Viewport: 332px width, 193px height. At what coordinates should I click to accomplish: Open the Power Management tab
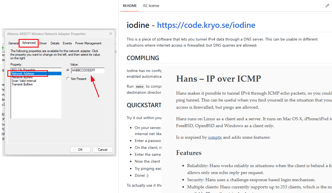pos(88,43)
